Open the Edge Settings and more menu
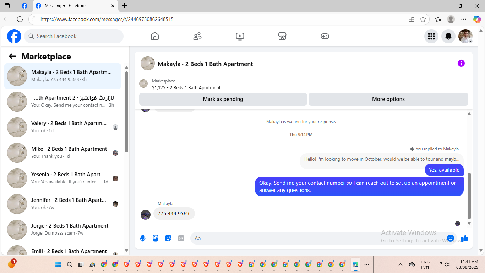Image resolution: width=485 pixels, height=273 pixels. (x=464, y=19)
